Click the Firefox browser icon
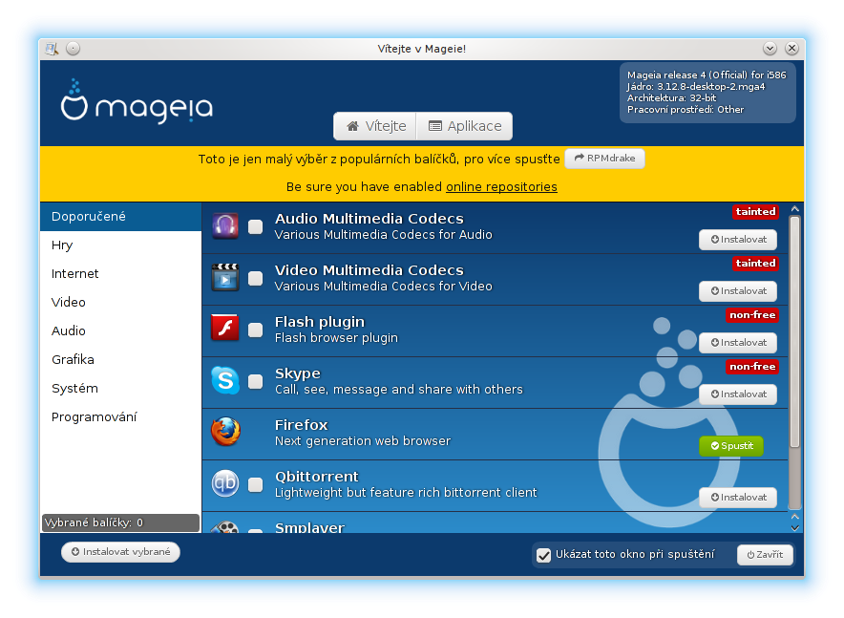This screenshot has height=618, width=844. point(225,432)
